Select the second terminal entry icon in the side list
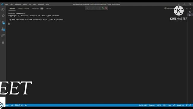The image size is (193, 109). 190,15
